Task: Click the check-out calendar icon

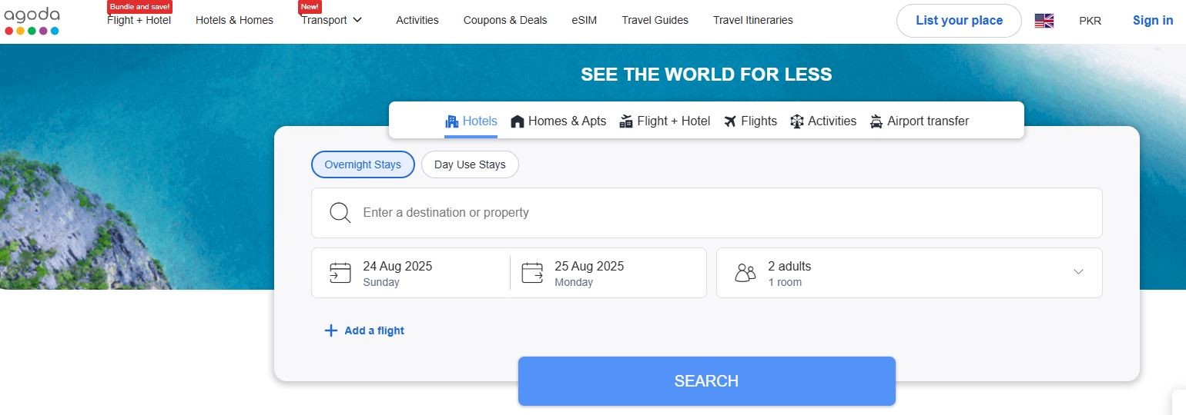Action: point(532,273)
